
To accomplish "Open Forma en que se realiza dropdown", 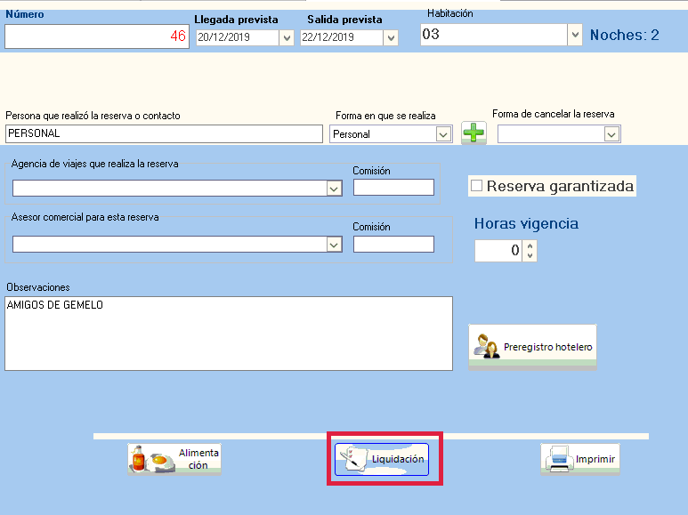I will (443, 134).
